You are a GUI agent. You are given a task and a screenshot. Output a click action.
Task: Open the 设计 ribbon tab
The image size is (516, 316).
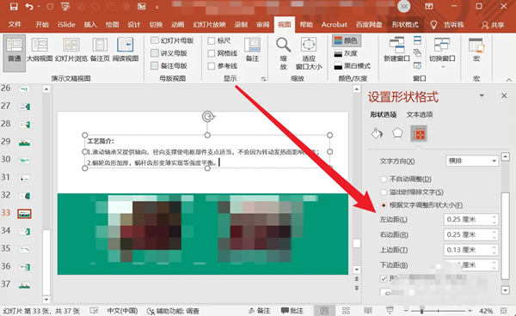(x=134, y=25)
